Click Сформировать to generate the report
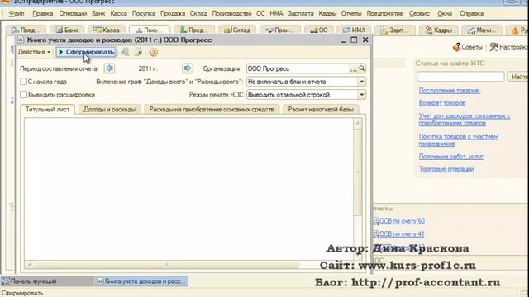This screenshot has height=297, width=529. tap(86, 52)
